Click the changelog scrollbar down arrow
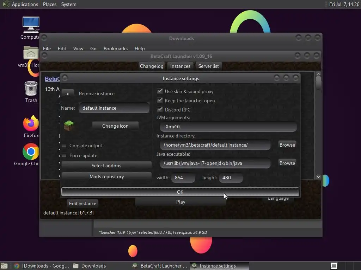This screenshot has height=270, width=361. pyautogui.click(x=318, y=177)
